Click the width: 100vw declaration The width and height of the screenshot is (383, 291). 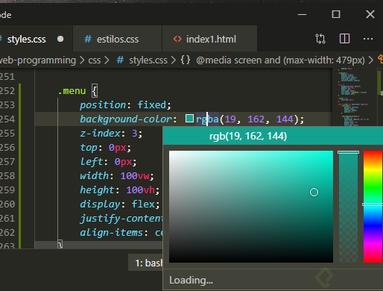coord(117,176)
